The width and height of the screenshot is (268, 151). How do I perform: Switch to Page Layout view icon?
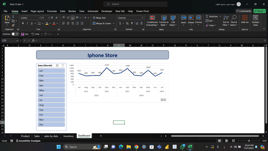(x=226, y=141)
